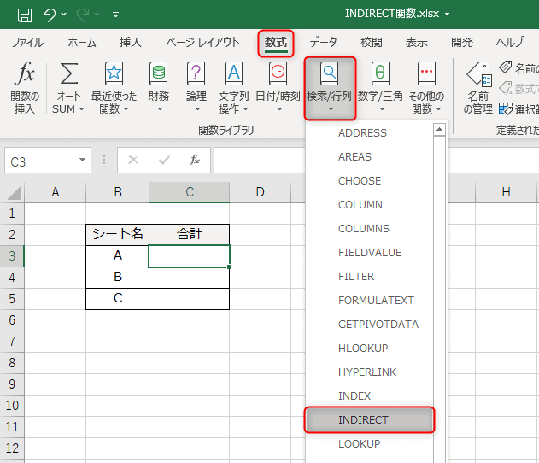Open the 数学/三角 functions icon

click(x=380, y=73)
